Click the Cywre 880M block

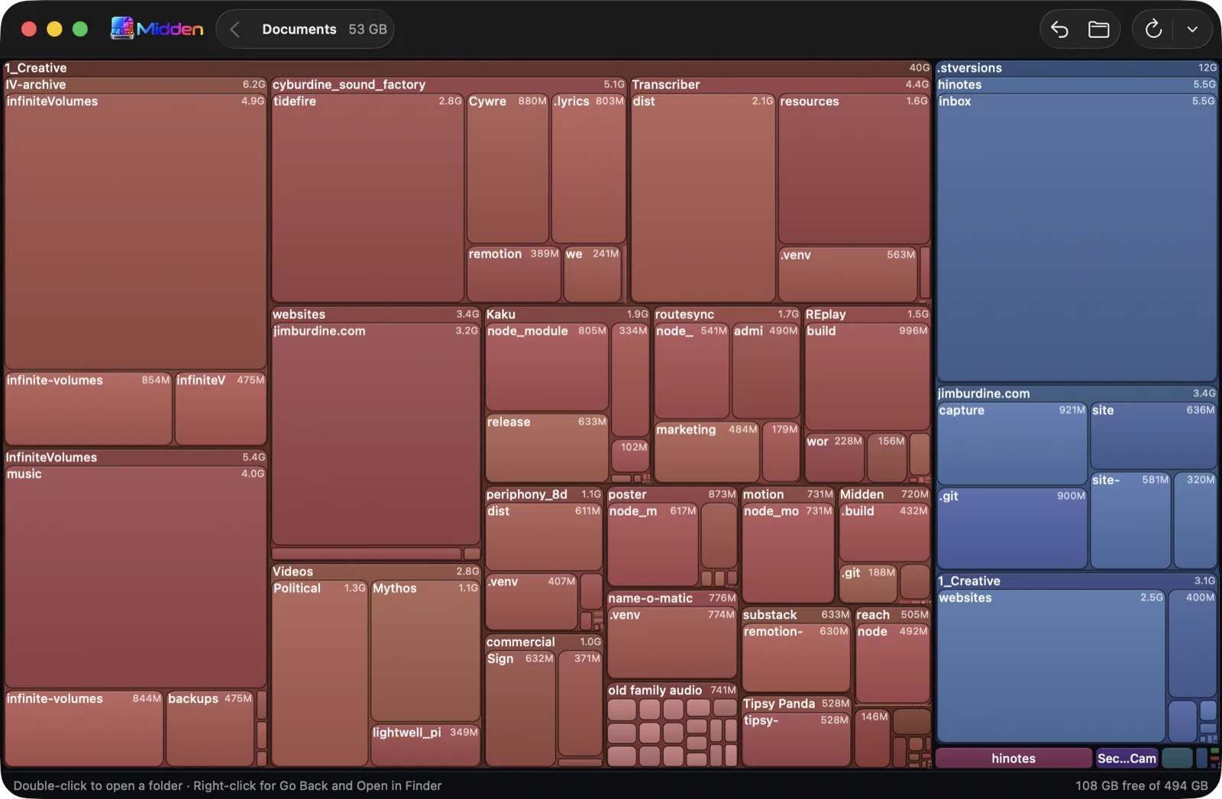[x=508, y=168]
